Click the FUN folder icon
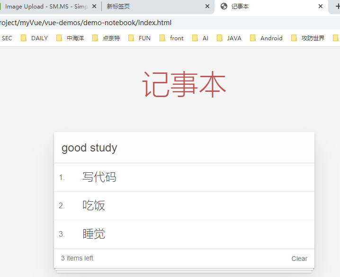 (x=131, y=38)
